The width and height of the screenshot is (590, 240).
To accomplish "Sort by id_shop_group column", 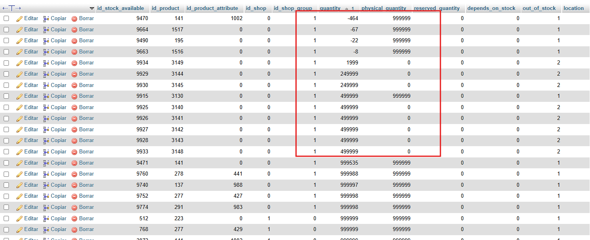I will point(293,8).
